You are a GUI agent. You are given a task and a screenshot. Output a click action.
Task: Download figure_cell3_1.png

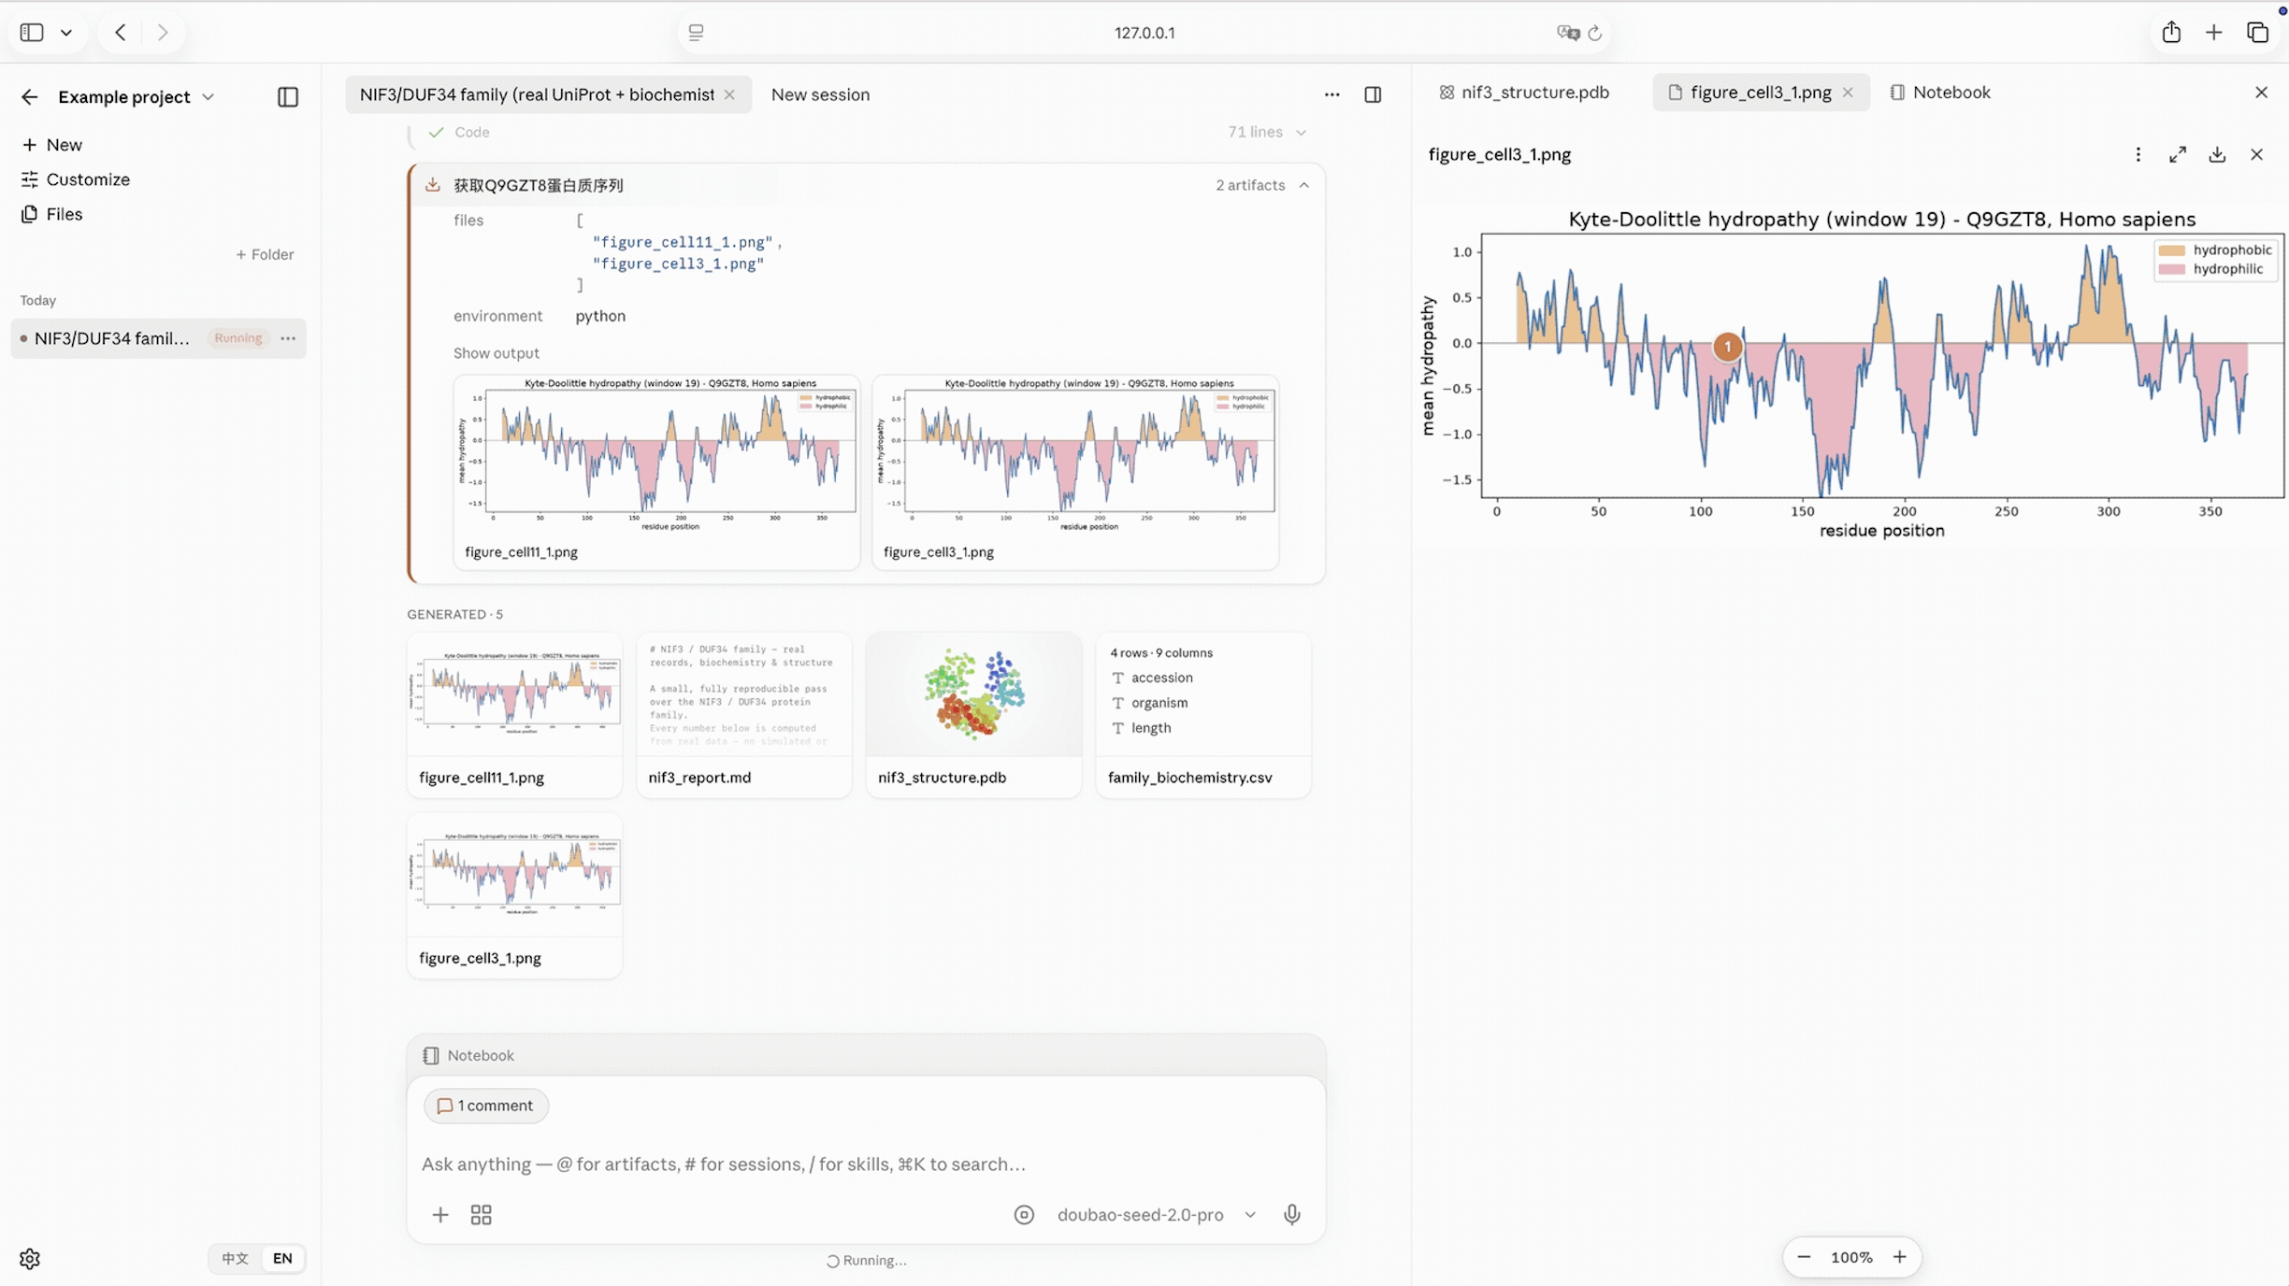(2217, 155)
